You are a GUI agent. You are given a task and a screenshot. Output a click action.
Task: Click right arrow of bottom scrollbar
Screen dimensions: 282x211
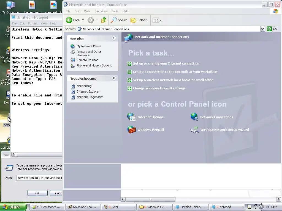tap(279, 199)
